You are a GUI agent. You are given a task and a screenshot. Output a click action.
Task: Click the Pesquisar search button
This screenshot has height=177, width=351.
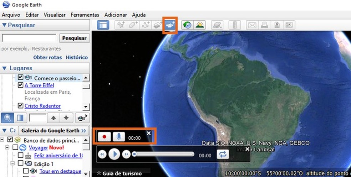pos(74,38)
